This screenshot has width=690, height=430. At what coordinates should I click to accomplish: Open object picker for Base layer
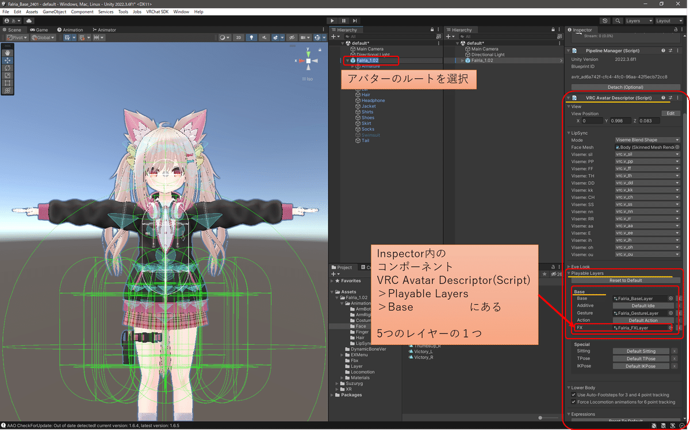tap(670, 298)
